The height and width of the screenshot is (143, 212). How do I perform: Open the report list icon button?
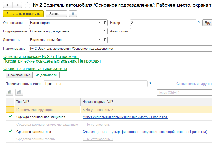click(73, 14)
